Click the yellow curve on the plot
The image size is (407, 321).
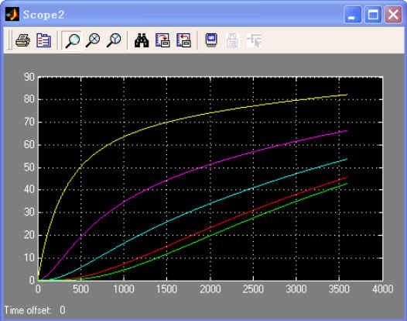click(166, 122)
